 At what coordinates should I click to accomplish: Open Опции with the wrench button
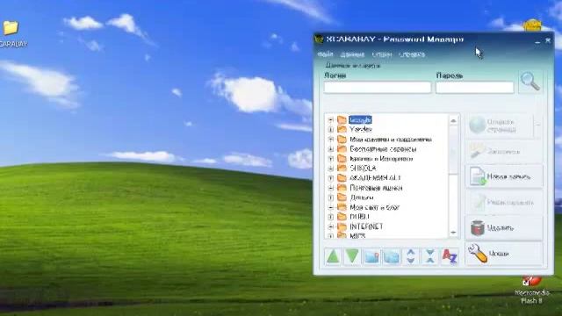pyautogui.click(x=504, y=254)
